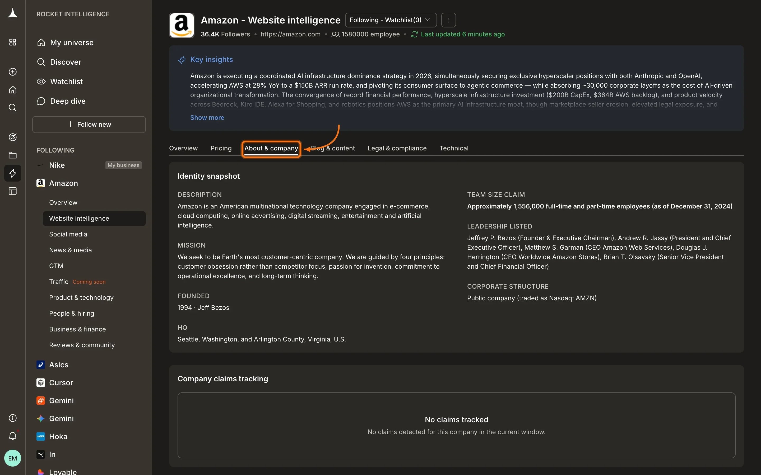Open GTM section in sidebar
The image size is (761, 475).
click(x=56, y=266)
